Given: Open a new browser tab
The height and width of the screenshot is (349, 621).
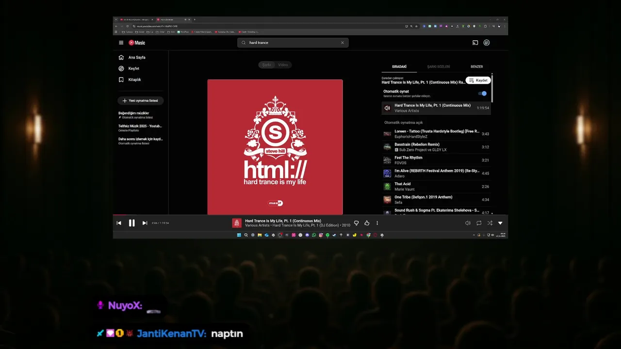Looking at the screenshot, I should point(195,19).
